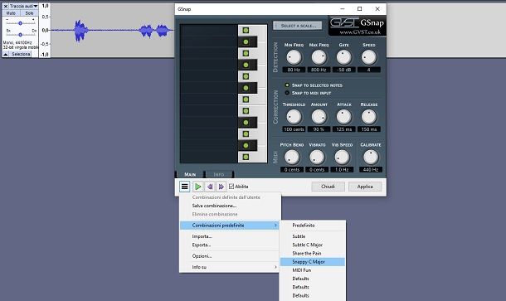506x301 pixels.
Task: Choose Esporta menu entry
Action: pyautogui.click(x=202, y=245)
